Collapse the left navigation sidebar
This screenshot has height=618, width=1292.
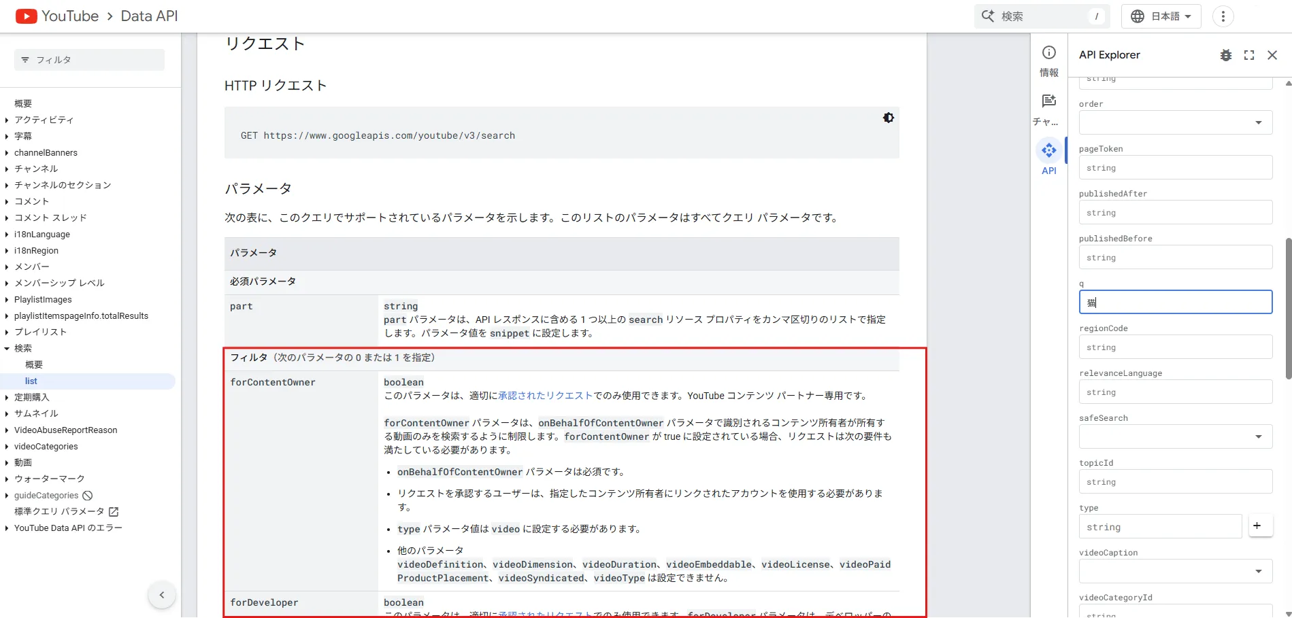pos(162,595)
